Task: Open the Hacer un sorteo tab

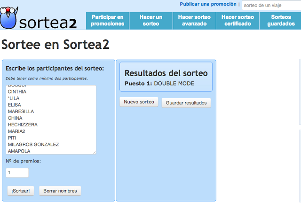Action: click(151, 21)
